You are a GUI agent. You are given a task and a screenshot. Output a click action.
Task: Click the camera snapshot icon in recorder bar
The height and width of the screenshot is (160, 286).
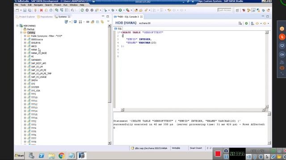pyautogui.click(x=226, y=151)
